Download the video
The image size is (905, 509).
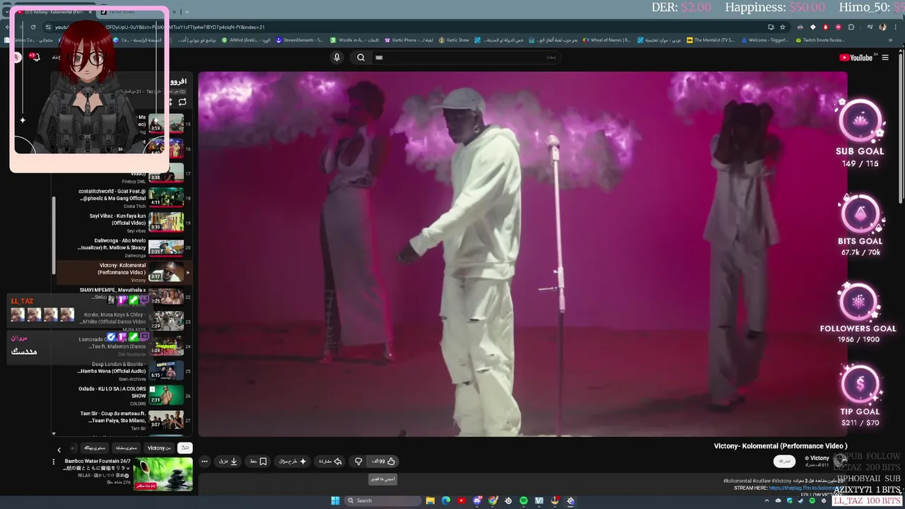click(228, 462)
